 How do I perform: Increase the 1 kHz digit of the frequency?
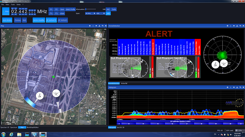click(x=35, y=10)
